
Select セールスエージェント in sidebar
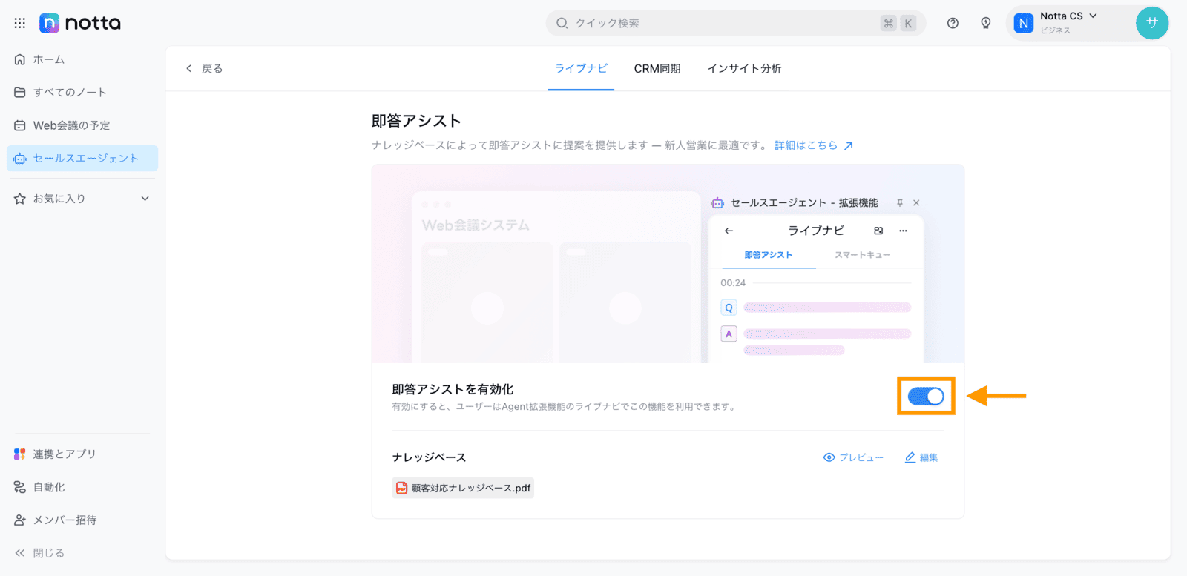click(82, 159)
